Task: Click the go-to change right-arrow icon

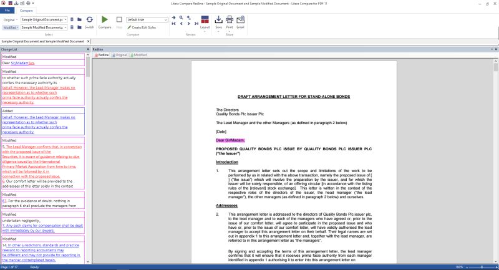Action: (x=174, y=18)
